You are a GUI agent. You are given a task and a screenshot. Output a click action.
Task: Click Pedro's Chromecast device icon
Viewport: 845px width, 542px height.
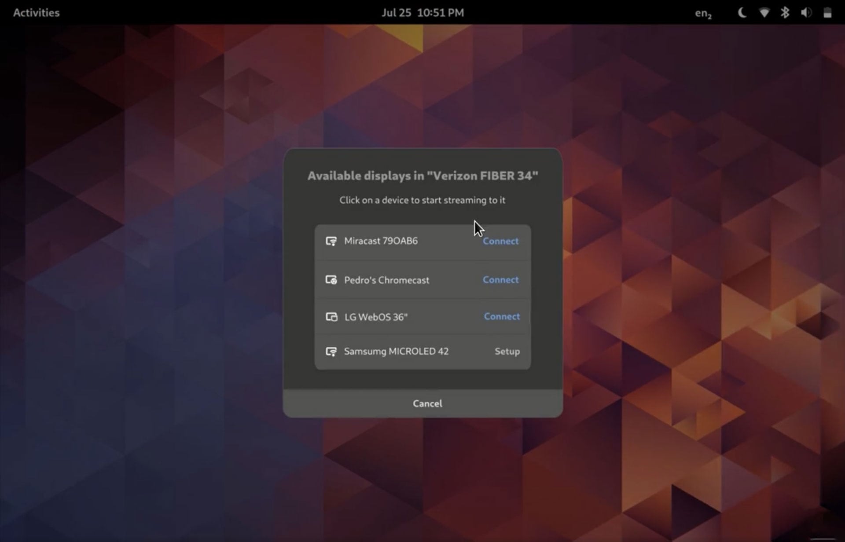pos(331,280)
